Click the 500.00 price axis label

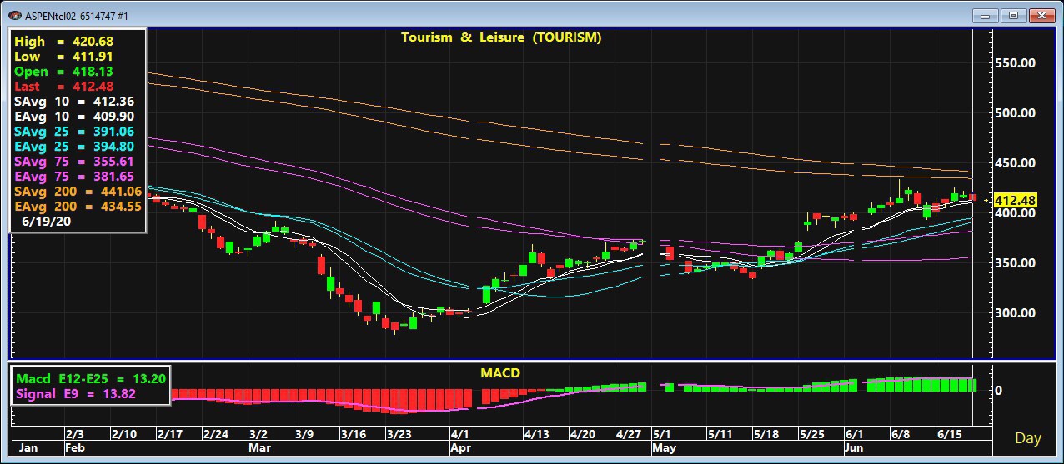pyautogui.click(x=1016, y=113)
